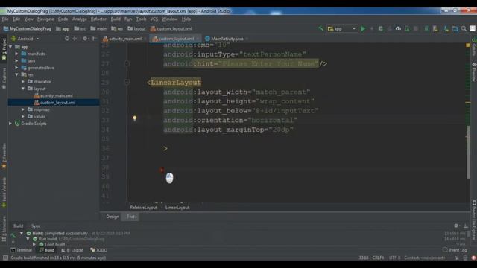Expand the values folder
The height and width of the screenshot is (268, 477).
23,116
